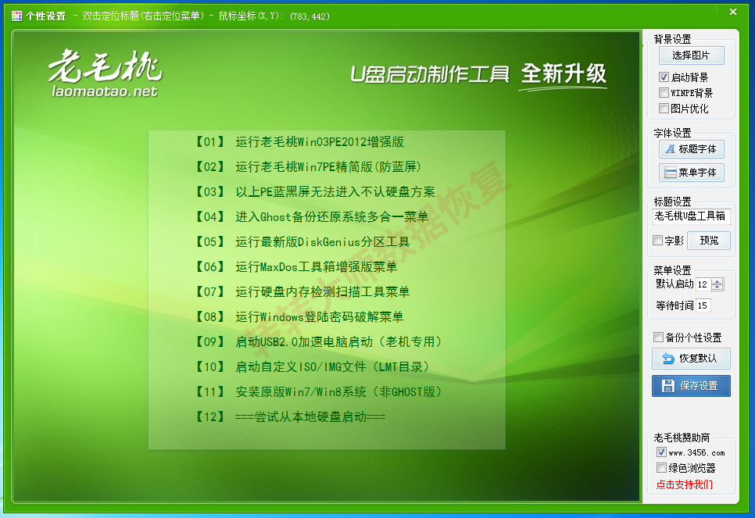
Task: Select menu item 09 启动USB2.0加速电脑启动
Action: click(x=318, y=341)
